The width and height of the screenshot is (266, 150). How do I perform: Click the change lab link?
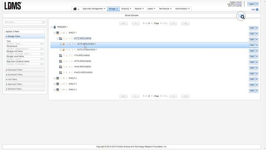(x=239, y=4)
